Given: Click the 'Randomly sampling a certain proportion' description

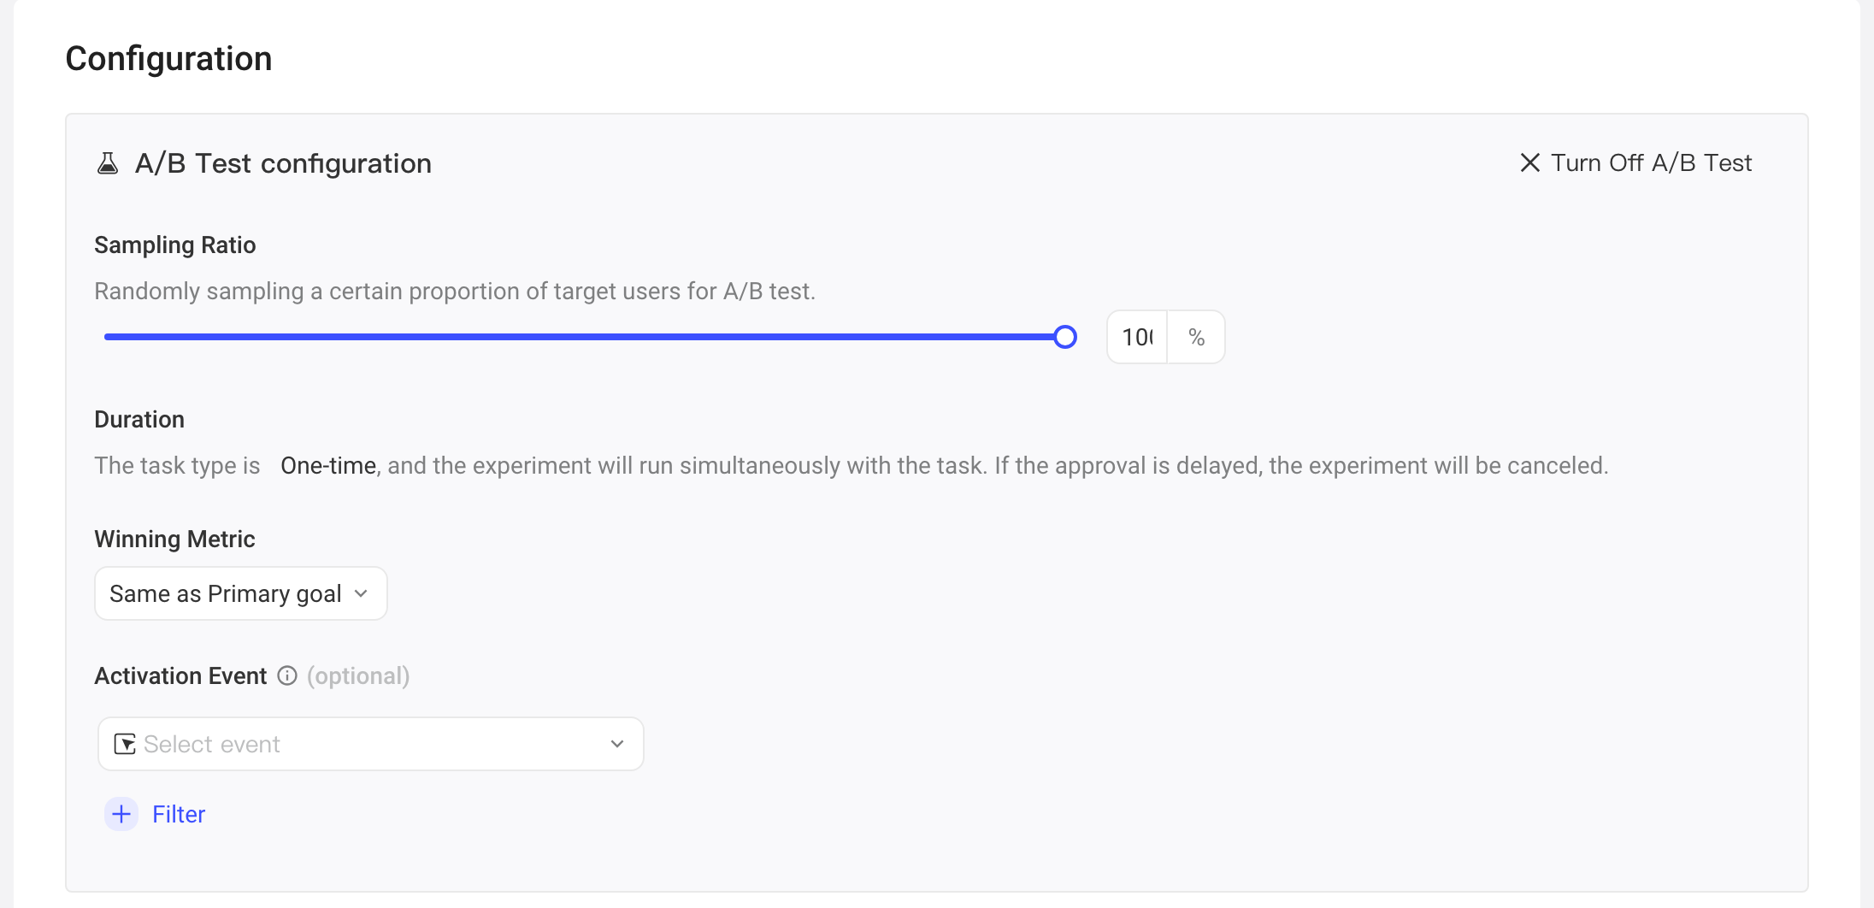Looking at the screenshot, I should (455, 291).
